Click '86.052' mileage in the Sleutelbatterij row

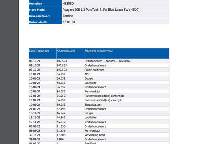(61, 104)
